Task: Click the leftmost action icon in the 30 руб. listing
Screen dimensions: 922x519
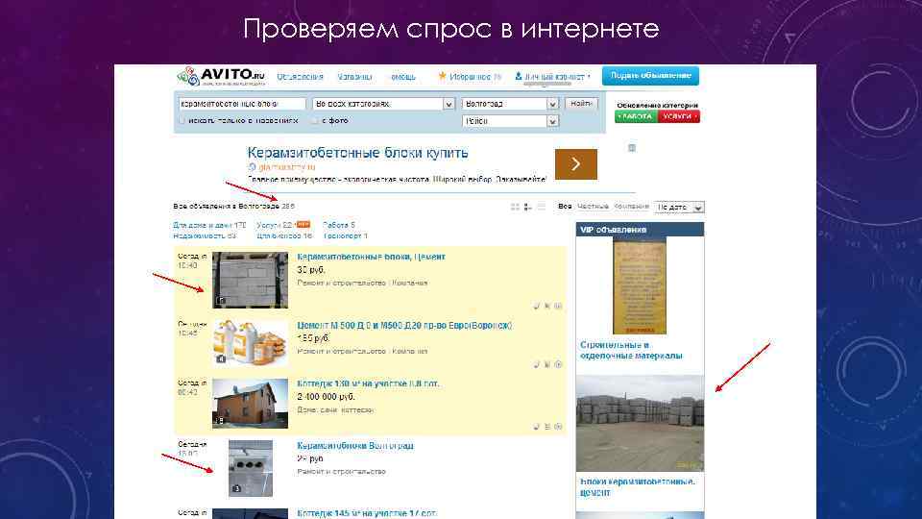Action: click(536, 306)
